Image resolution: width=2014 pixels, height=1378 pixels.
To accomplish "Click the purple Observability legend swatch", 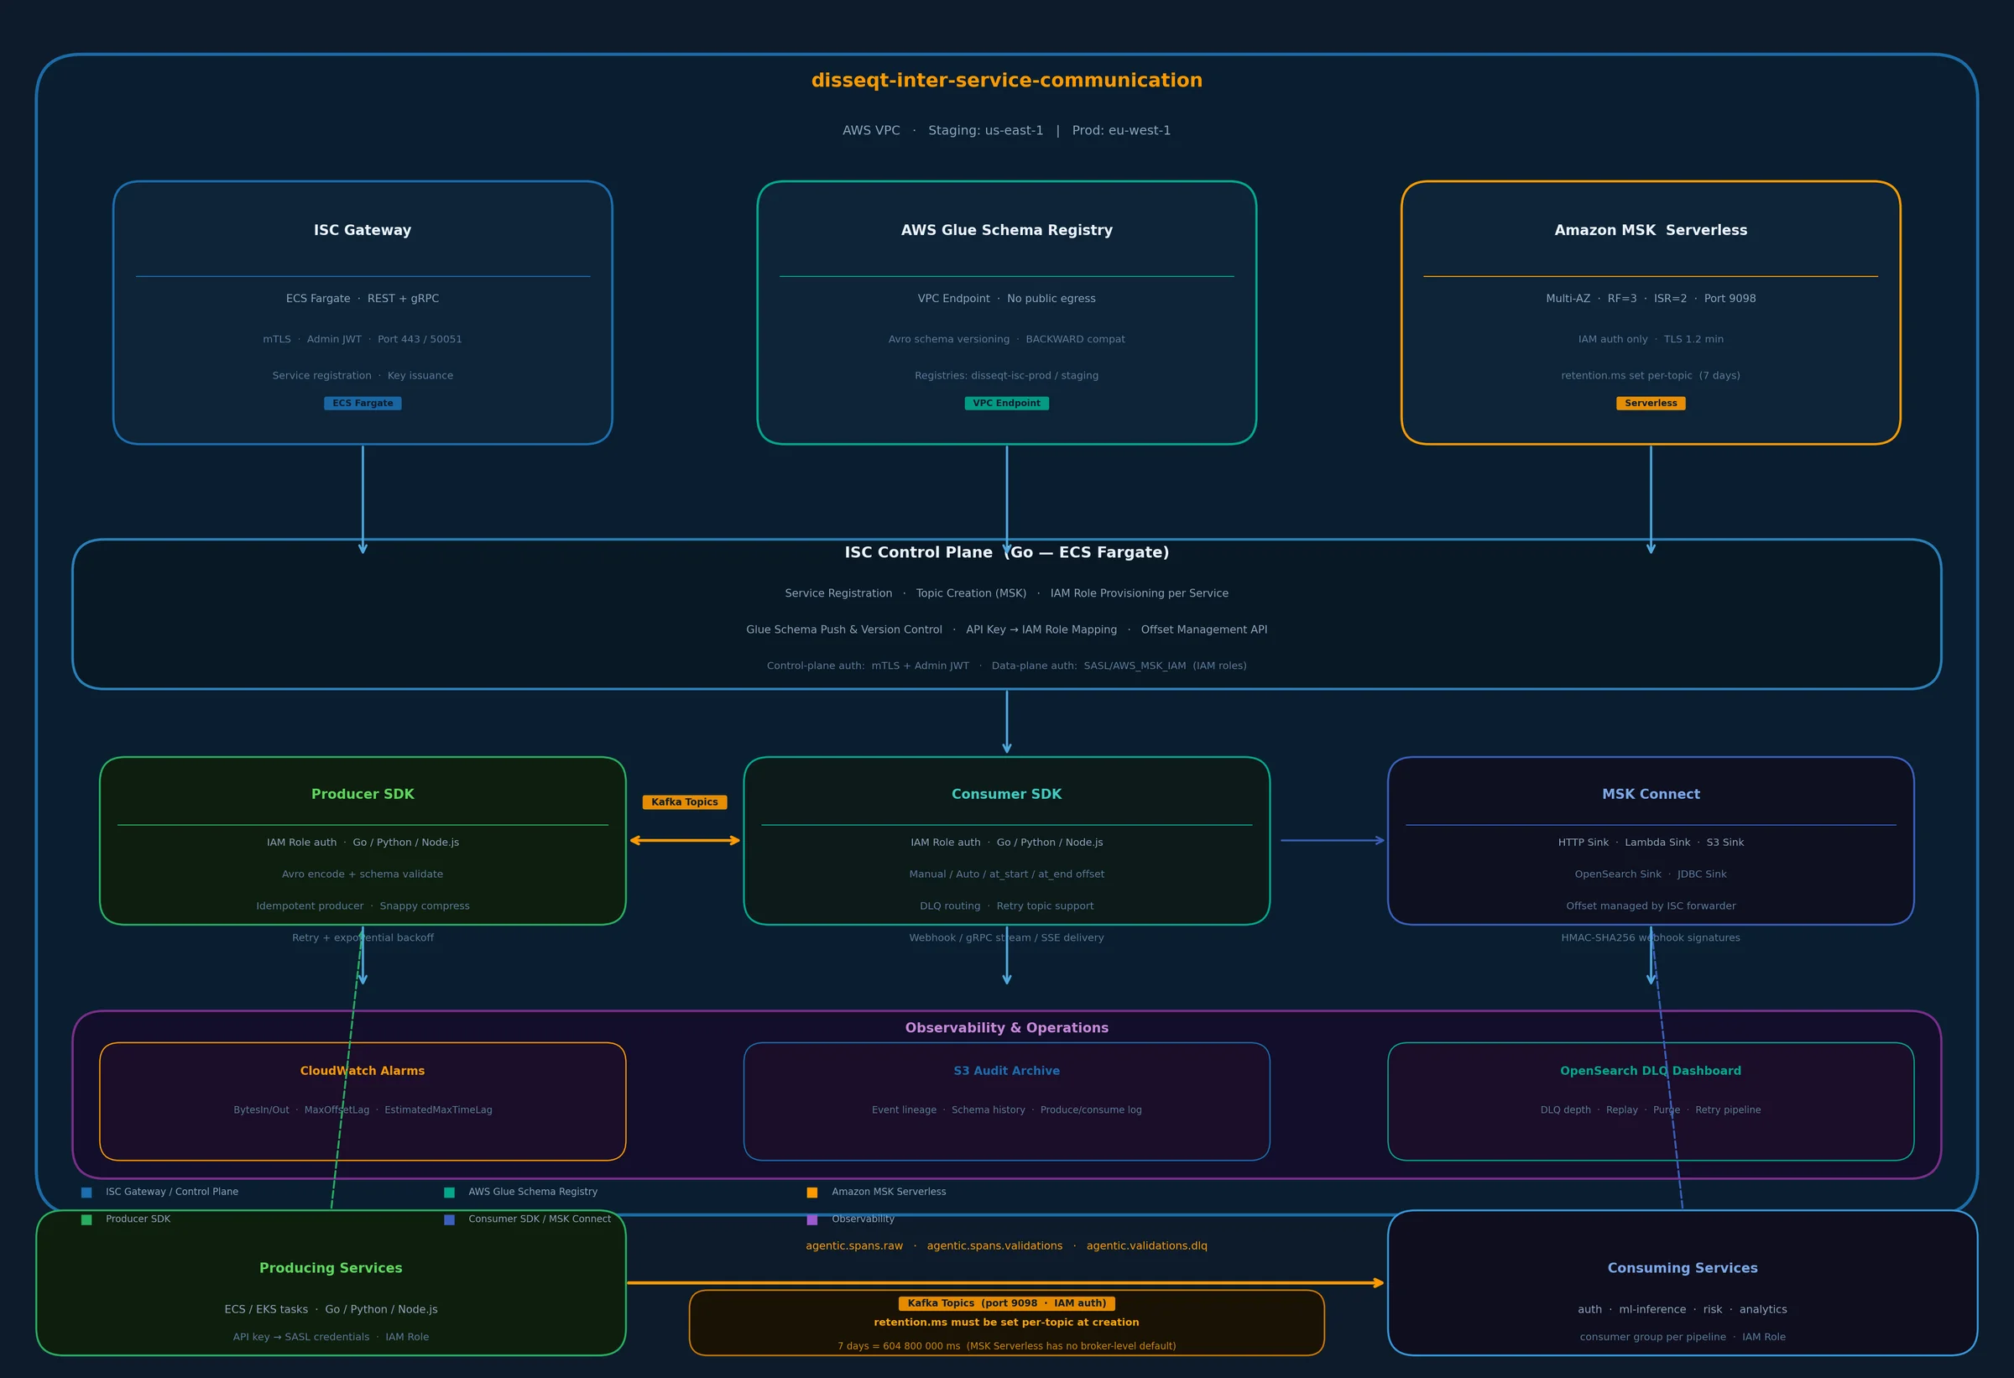I will pos(812,1219).
